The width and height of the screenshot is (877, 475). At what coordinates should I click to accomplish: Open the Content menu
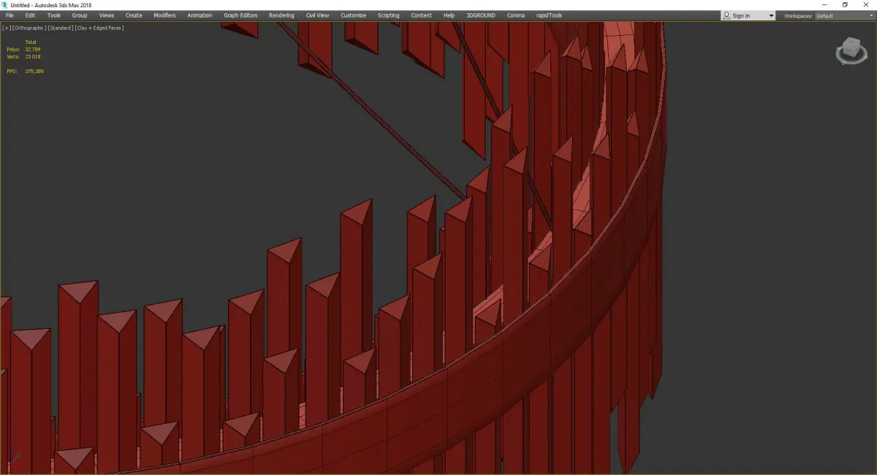[421, 15]
